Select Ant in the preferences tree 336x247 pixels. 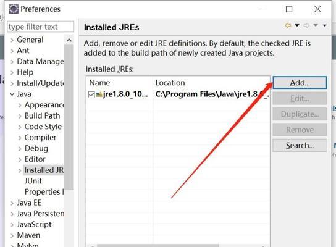(x=23, y=51)
